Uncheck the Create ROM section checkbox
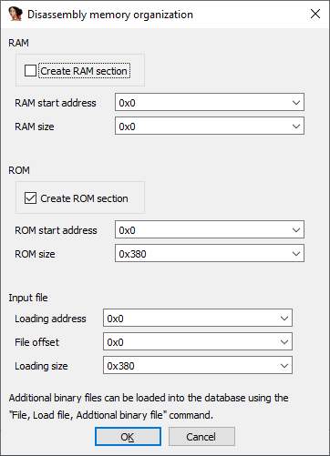The width and height of the screenshot is (330, 456). [30, 198]
